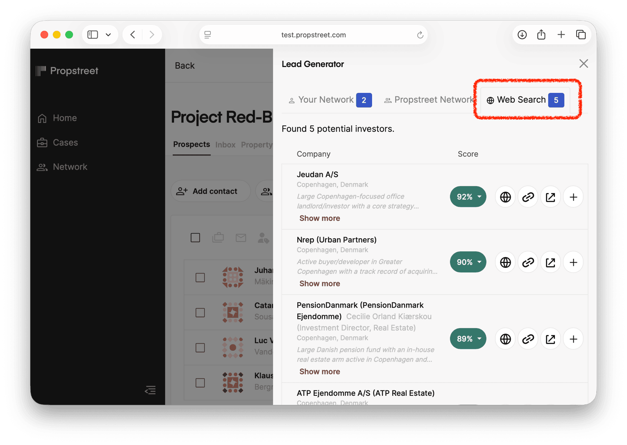
Task: Reload the page
Action: click(420, 35)
